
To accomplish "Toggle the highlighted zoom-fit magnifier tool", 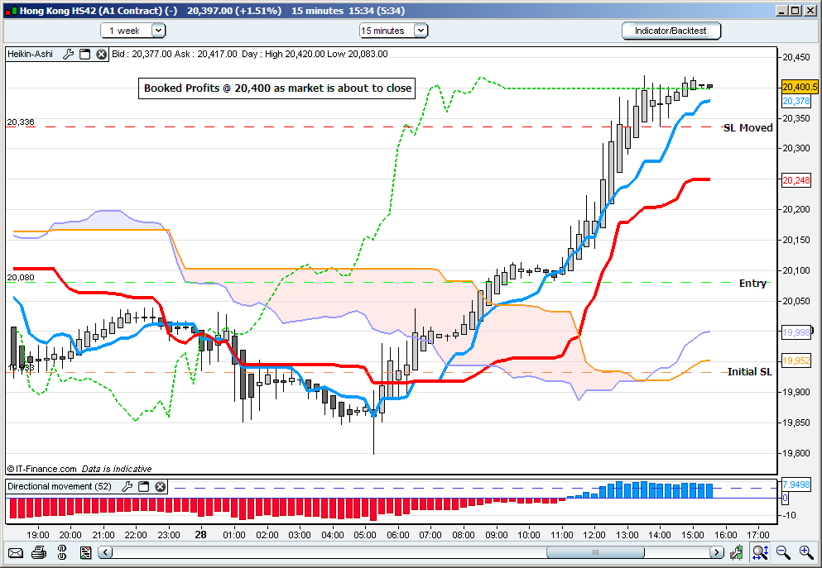I will (x=760, y=551).
